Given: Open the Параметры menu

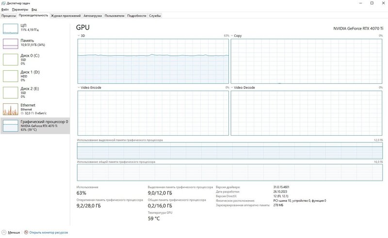Looking at the screenshot, I should tap(20, 9).
